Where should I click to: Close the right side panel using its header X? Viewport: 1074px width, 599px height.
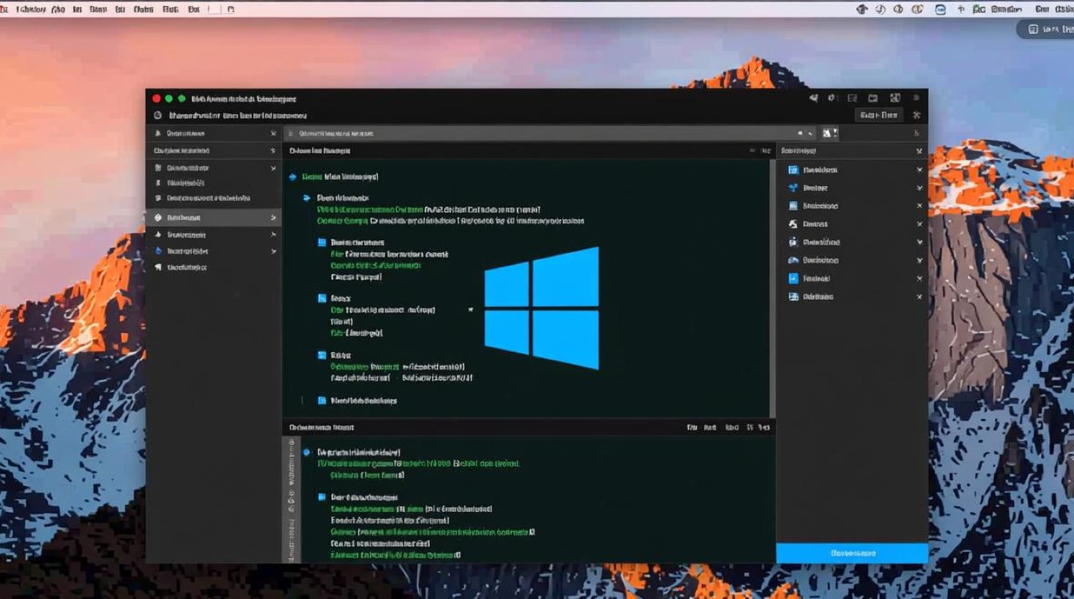[919, 150]
